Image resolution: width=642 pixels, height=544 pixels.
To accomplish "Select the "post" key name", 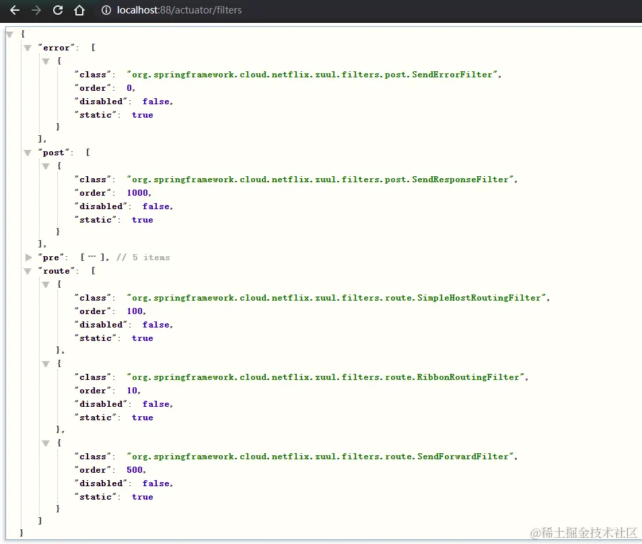I will coord(54,153).
